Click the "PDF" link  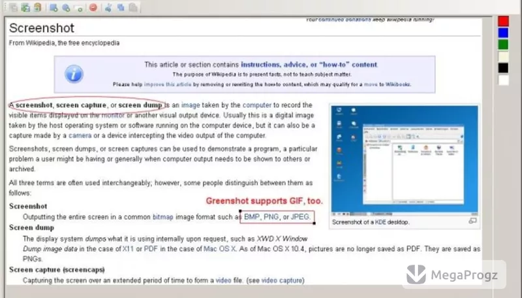[x=151, y=249]
